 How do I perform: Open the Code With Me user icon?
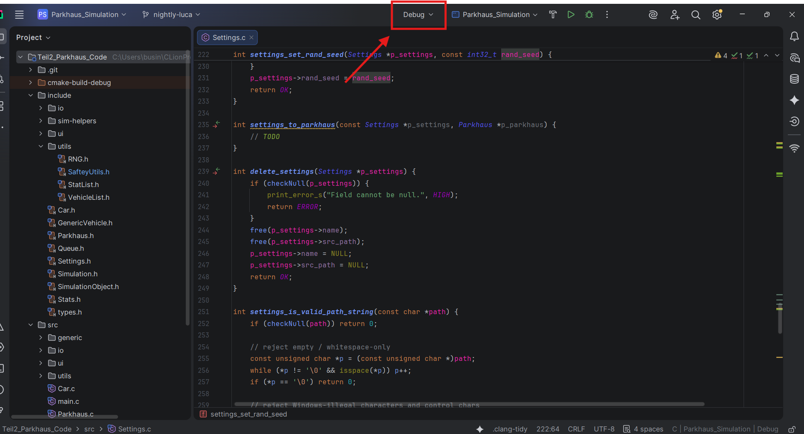tap(675, 15)
